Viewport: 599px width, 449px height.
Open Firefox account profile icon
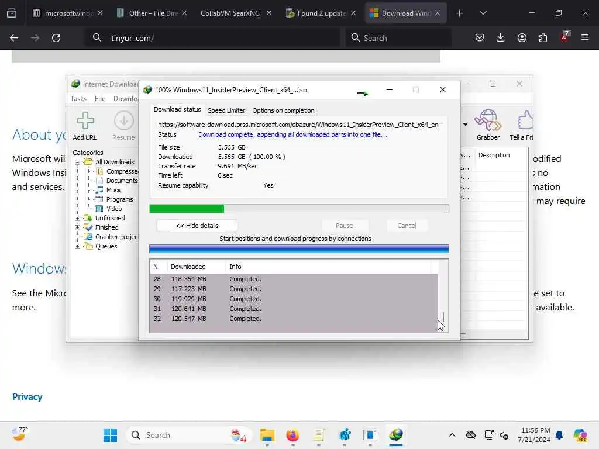522,37
